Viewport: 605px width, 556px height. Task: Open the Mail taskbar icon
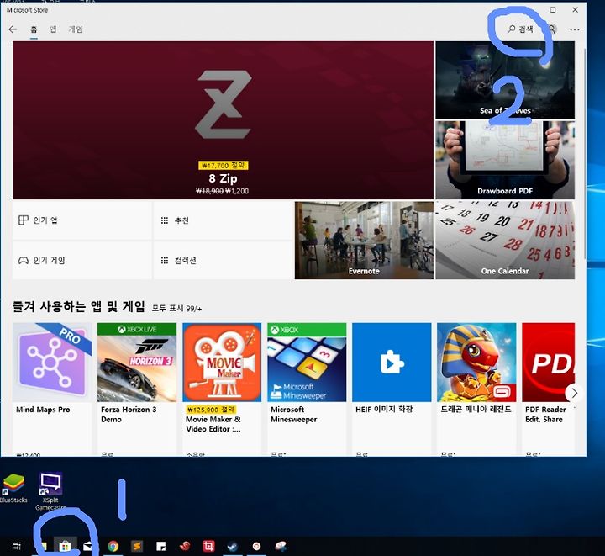coord(88,546)
